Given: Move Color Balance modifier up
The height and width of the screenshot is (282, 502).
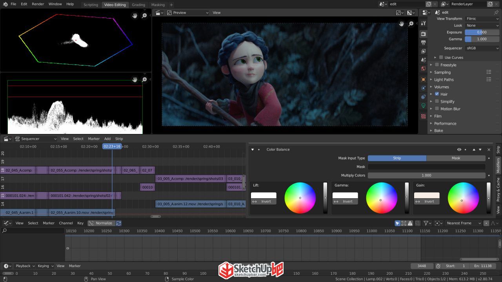Looking at the screenshot, I should [x=474, y=150].
